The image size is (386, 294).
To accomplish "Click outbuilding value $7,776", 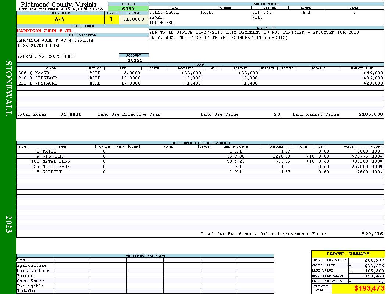I will (x=360, y=157).
